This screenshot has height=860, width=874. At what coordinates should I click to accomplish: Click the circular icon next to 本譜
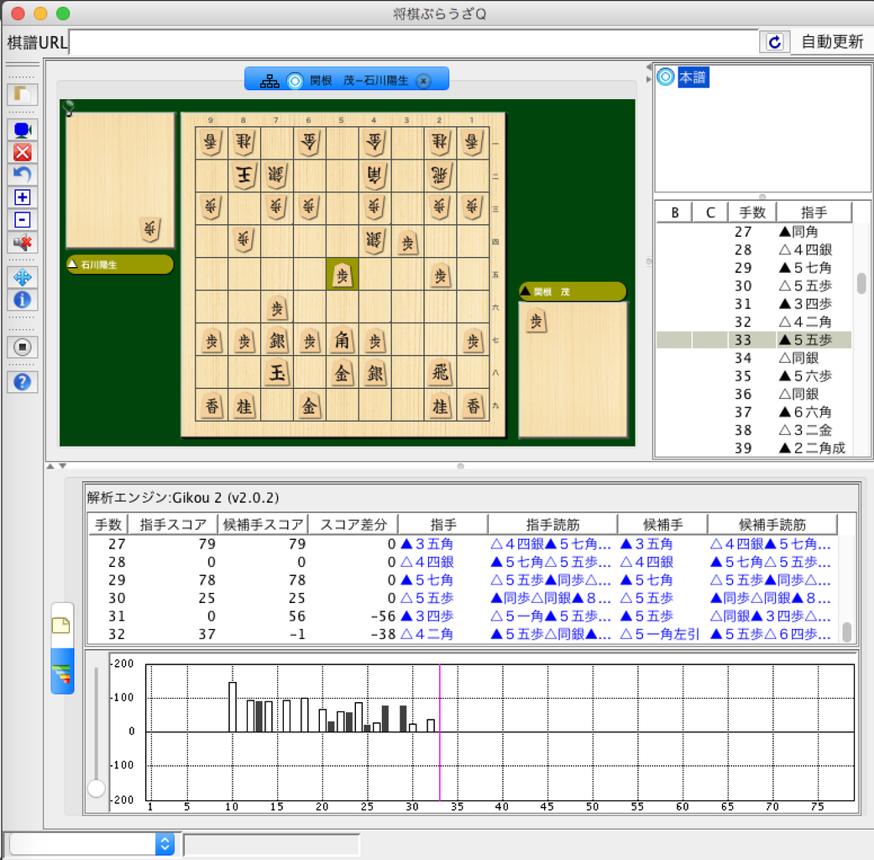tap(666, 76)
